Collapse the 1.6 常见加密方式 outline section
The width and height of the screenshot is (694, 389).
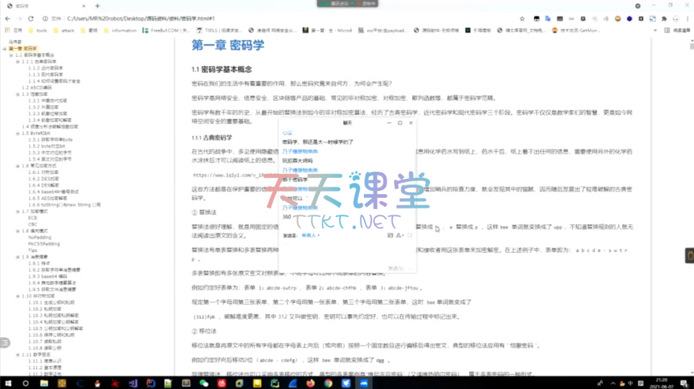coord(16,166)
